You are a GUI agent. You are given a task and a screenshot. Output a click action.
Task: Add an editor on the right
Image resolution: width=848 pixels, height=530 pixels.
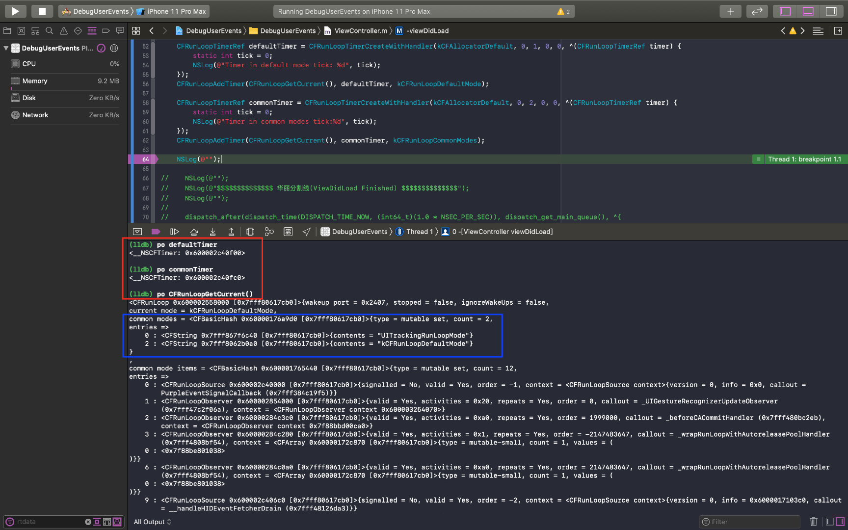838,30
